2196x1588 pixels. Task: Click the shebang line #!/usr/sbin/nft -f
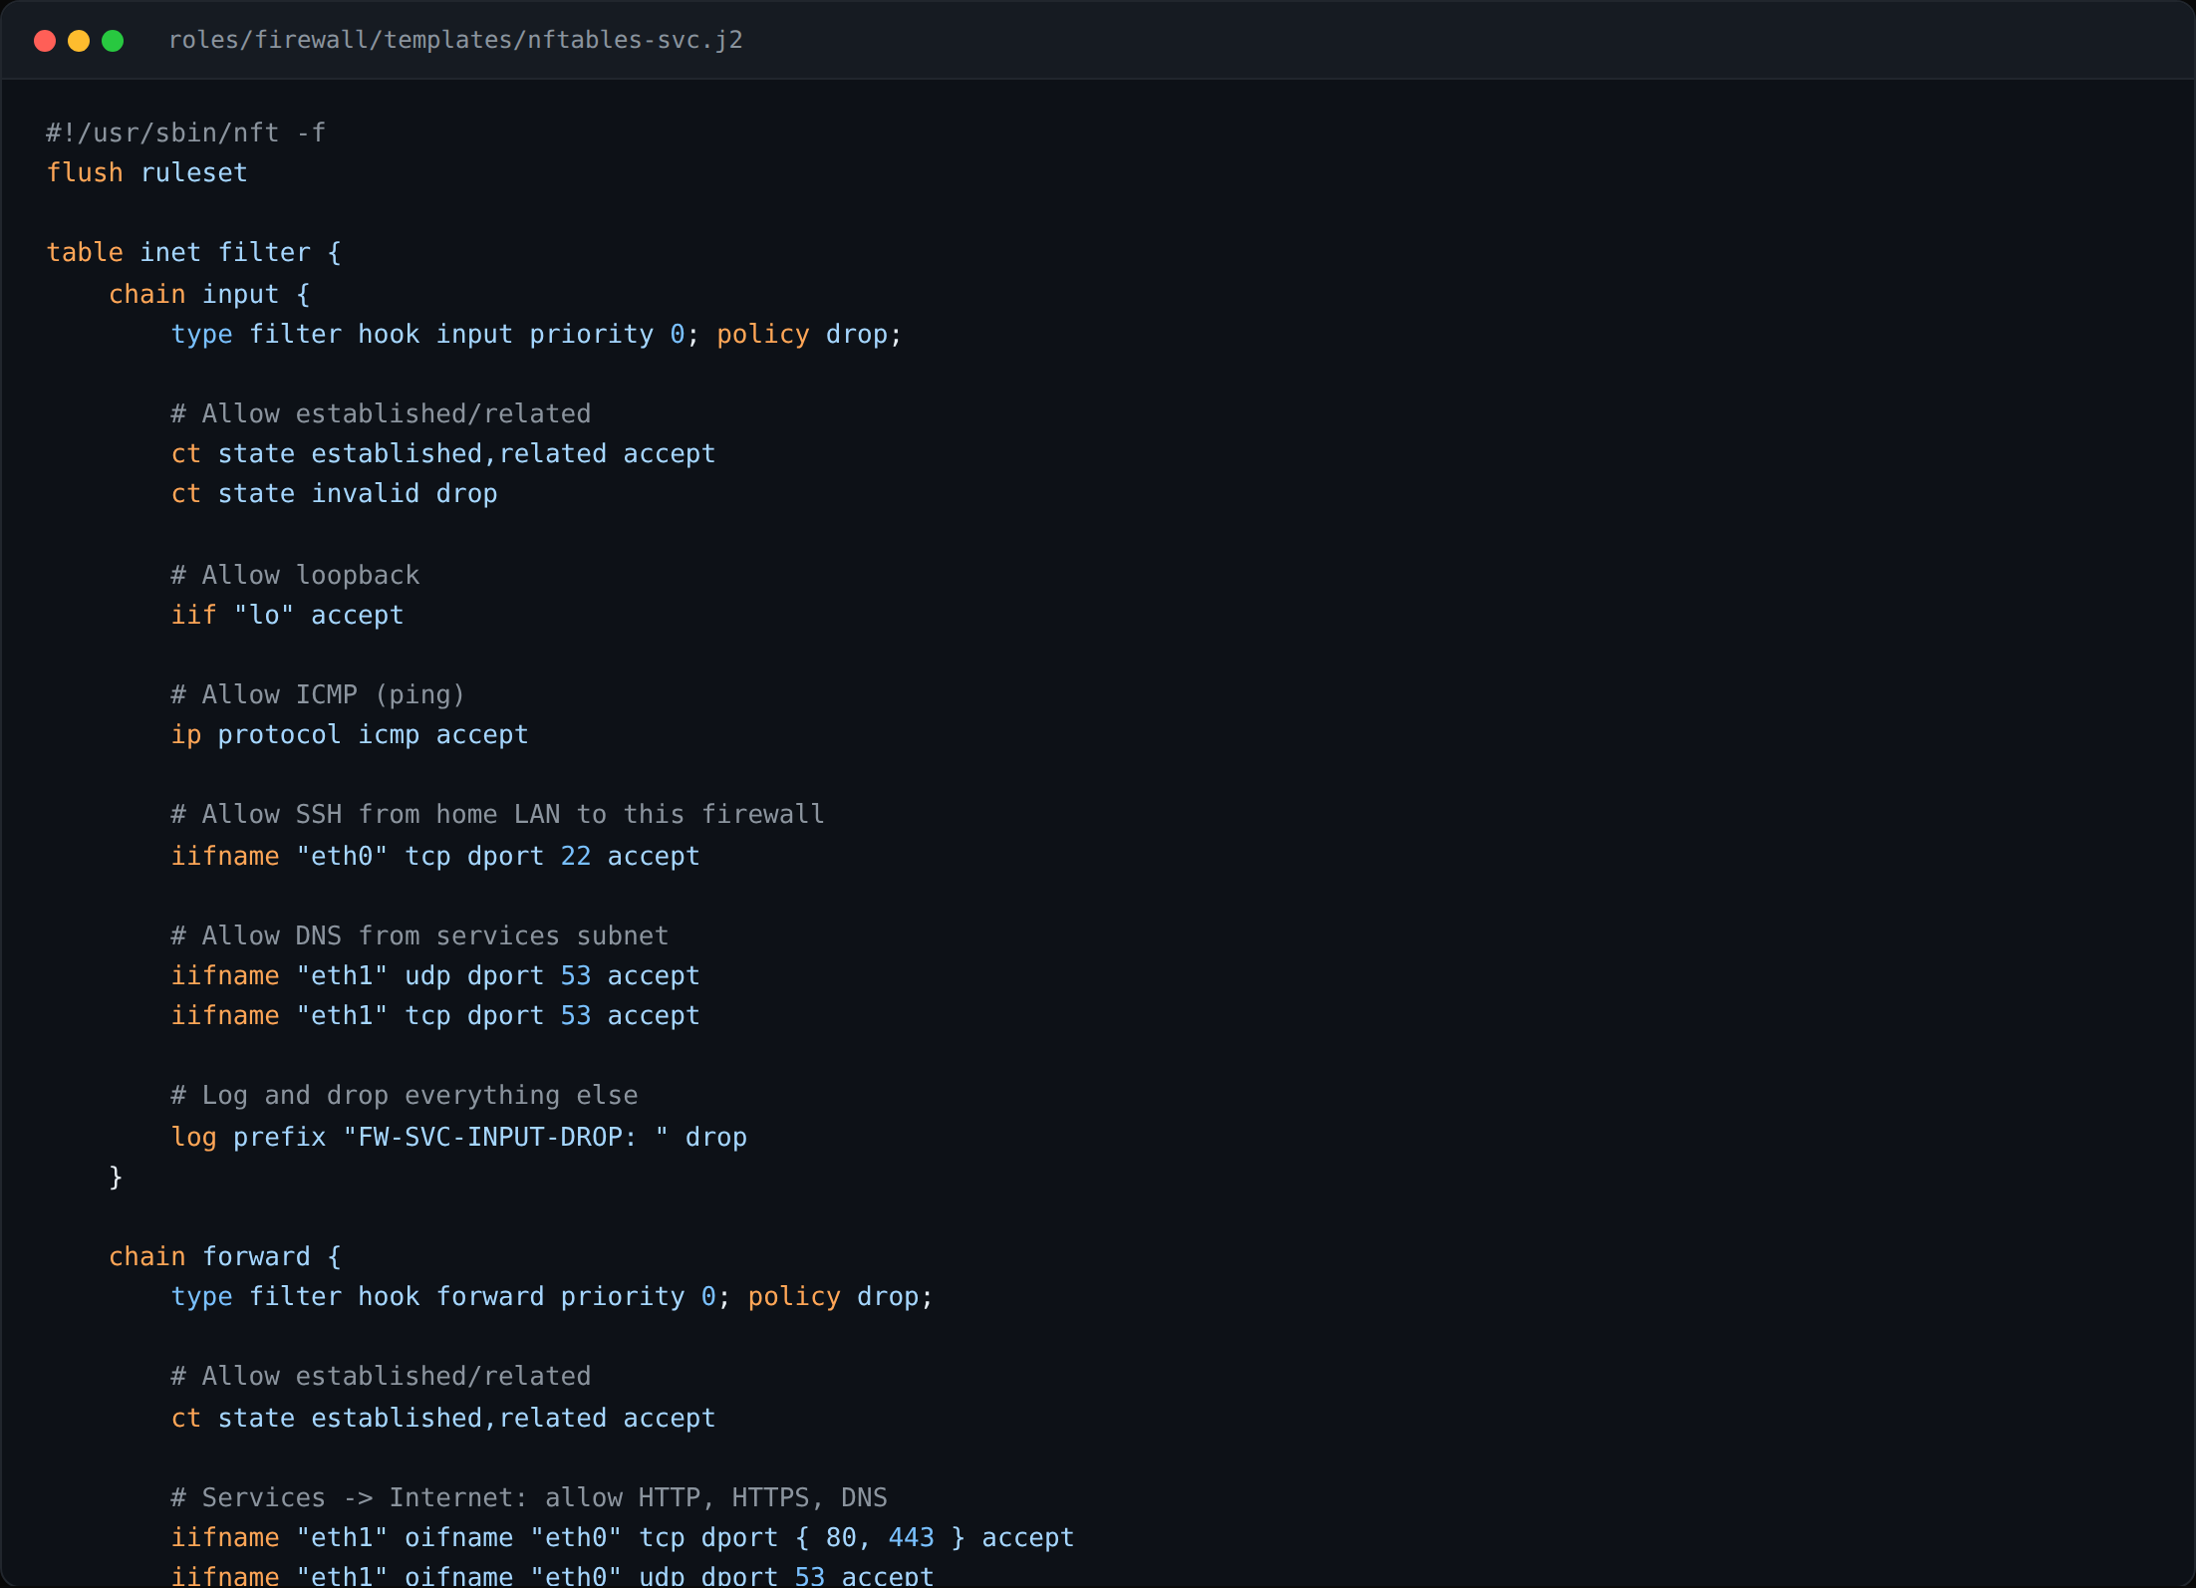coord(186,132)
